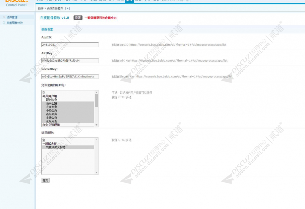The width and height of the screenshot is (305, 209).
Task: Switch to the 设置 tab
Action: click(x=78, y=18)
